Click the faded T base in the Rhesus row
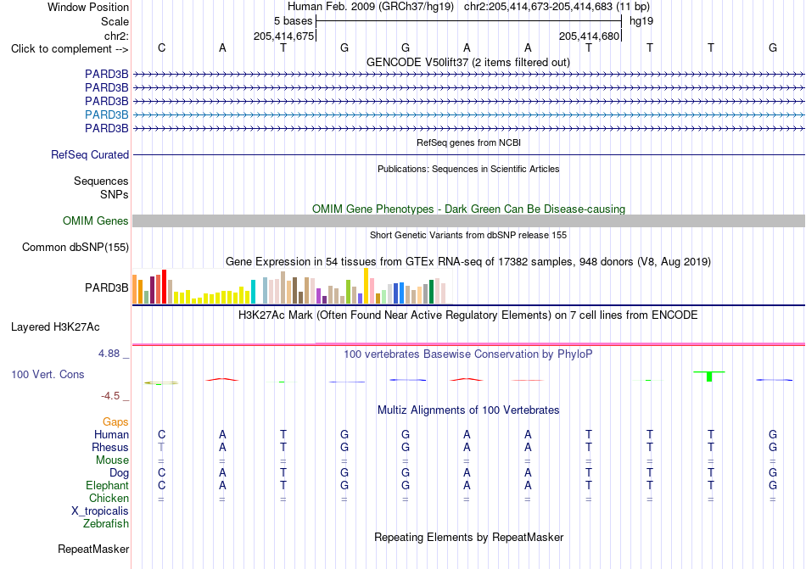The height and width of the screenshot is (569, 806). tap(161, 447)
